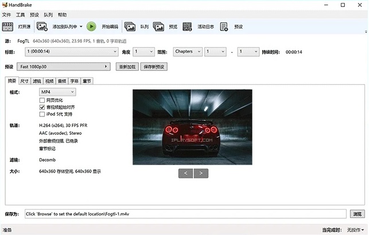Click the HandBrake app icon in the title bar
This screenshot has width=370, height=235.
pos(5,5)
